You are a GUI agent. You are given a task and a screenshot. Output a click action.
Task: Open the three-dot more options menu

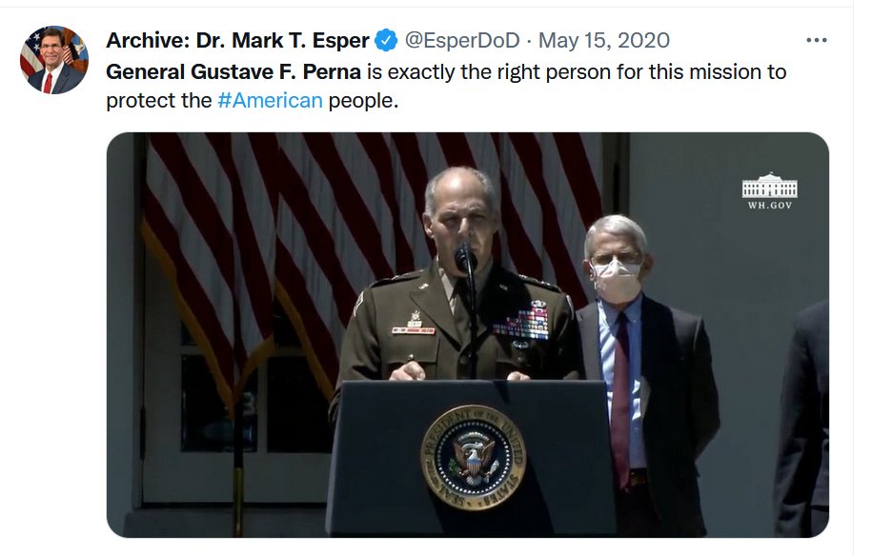pos(816,40)
